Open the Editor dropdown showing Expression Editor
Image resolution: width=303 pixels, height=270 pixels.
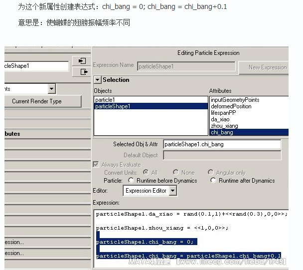tap(172, 191)
